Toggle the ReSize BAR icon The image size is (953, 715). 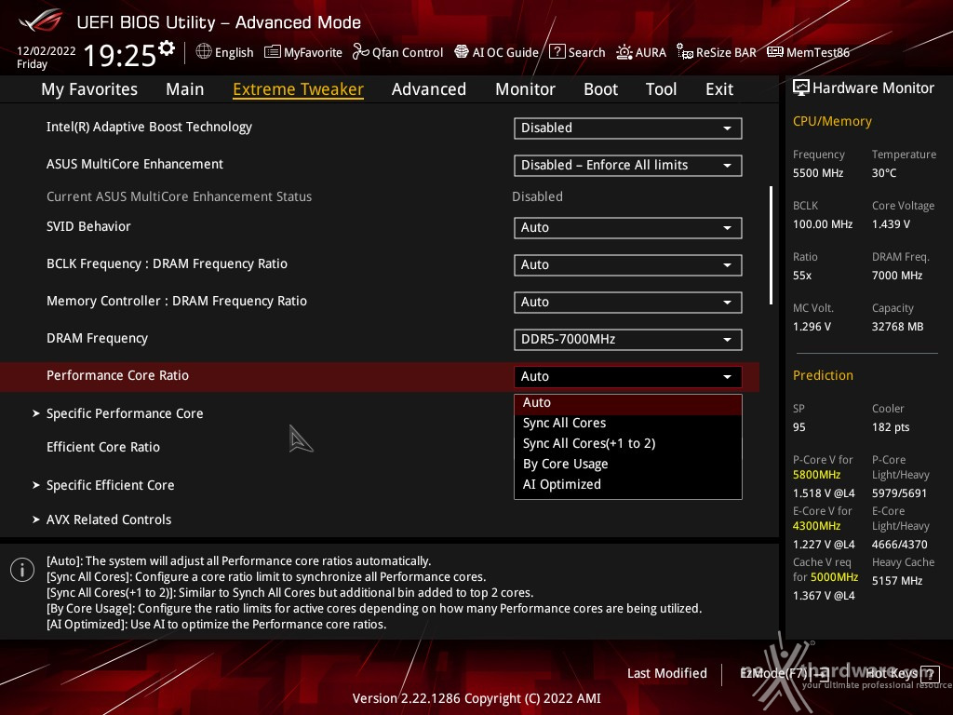point(684,52)
